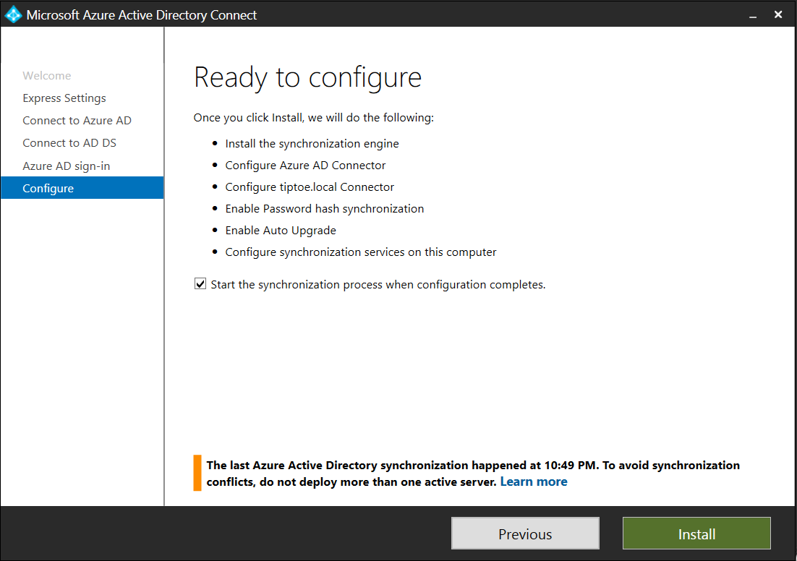Select Connect to AD DS step
The width and height of the screenshot is (797, 561).
69,143
